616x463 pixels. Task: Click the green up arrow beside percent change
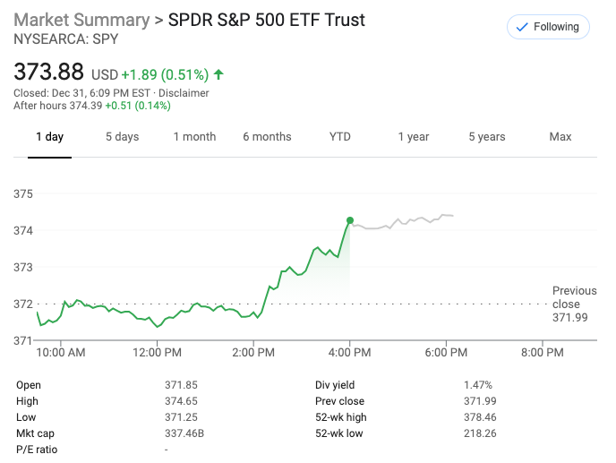tap(218, 74)
